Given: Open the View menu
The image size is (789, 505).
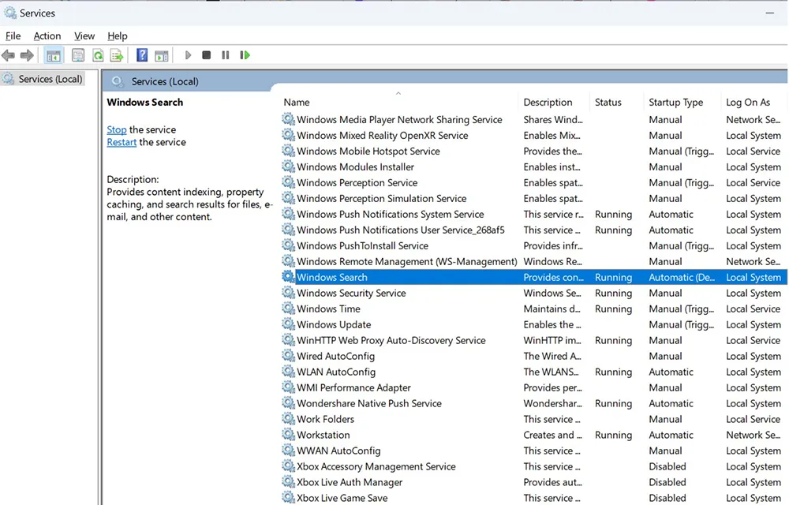Looking at the screenshot, I should tap(84, 36).
